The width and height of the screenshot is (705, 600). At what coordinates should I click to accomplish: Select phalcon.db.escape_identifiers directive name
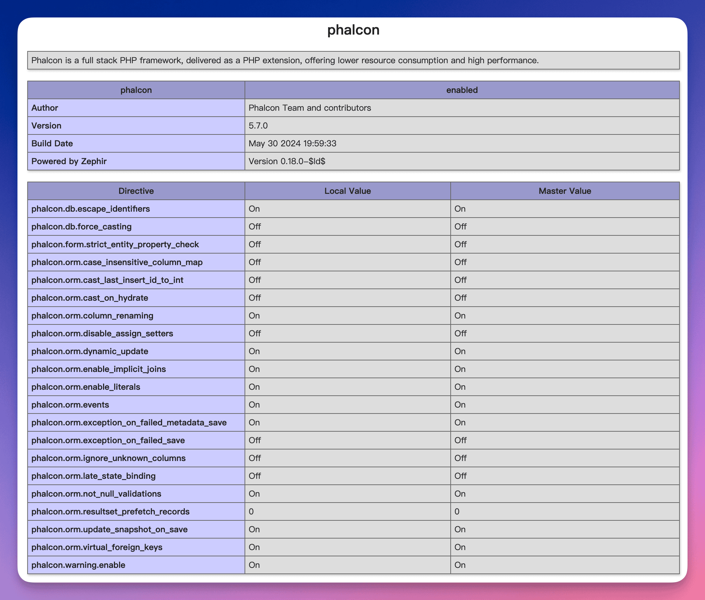[x=90, y=209]
